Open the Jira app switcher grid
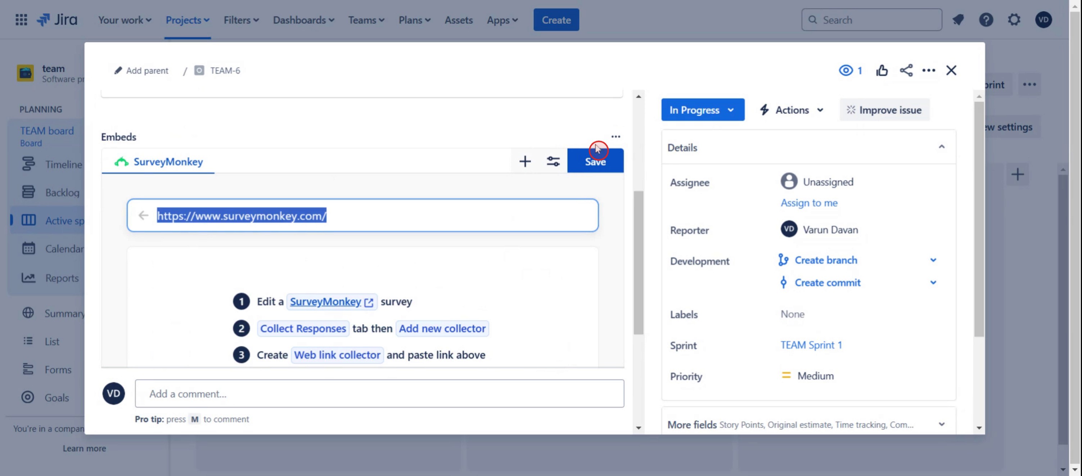Screen dimensions: 1082x476 (x=21, y=20)
